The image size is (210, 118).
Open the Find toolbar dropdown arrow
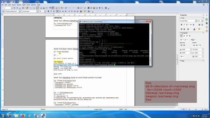click(x=12, y=8)
